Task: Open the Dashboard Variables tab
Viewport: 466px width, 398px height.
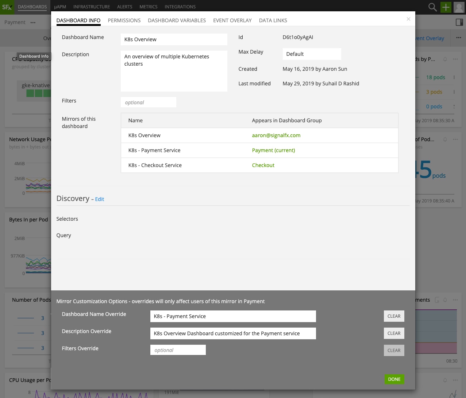Action: (177, 20)
